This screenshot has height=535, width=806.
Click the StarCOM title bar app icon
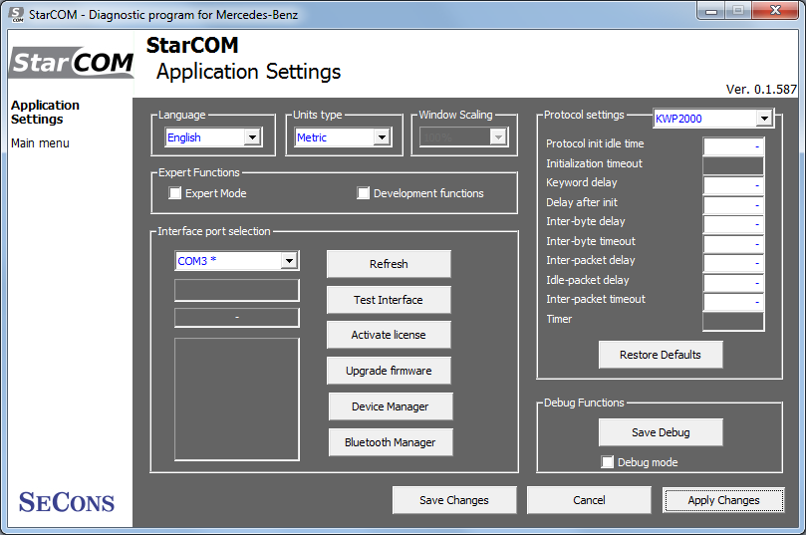pyautogui.click(x=17, y=14)
